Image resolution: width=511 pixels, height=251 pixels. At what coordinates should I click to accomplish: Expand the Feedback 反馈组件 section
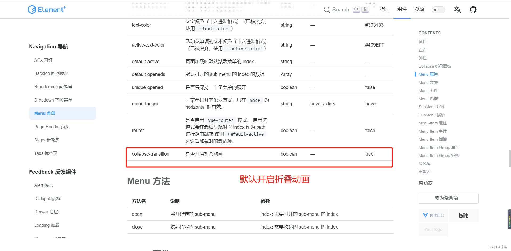[x=52, y=172]
